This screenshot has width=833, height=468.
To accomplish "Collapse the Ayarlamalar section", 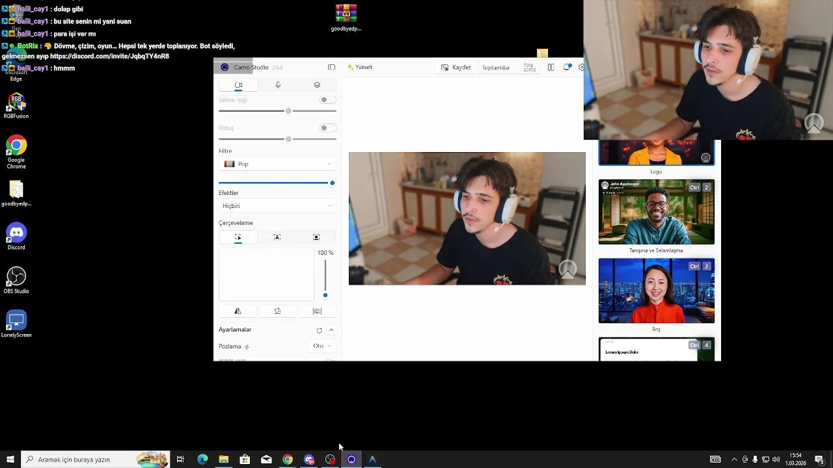I will 331,330.
